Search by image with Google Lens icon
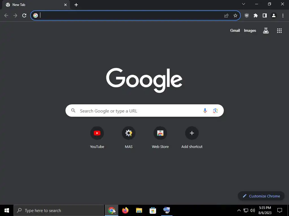 (x=215, y=111)
